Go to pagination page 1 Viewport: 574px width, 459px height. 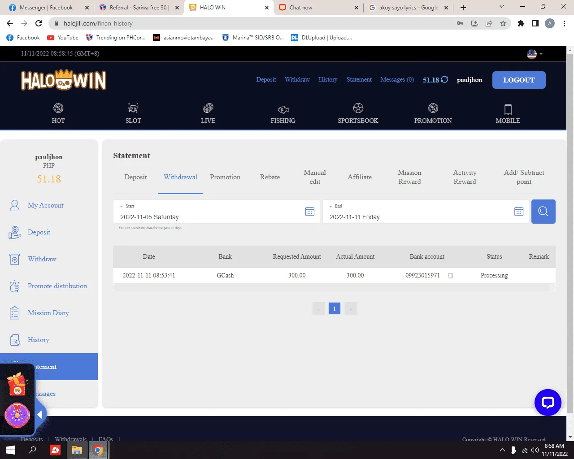pos(335,308)
